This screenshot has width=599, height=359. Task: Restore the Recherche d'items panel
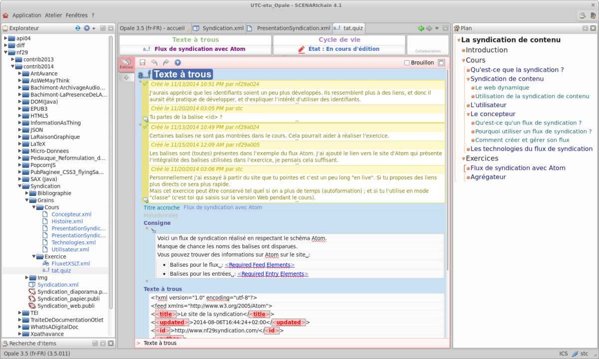[x=95, y=343]
